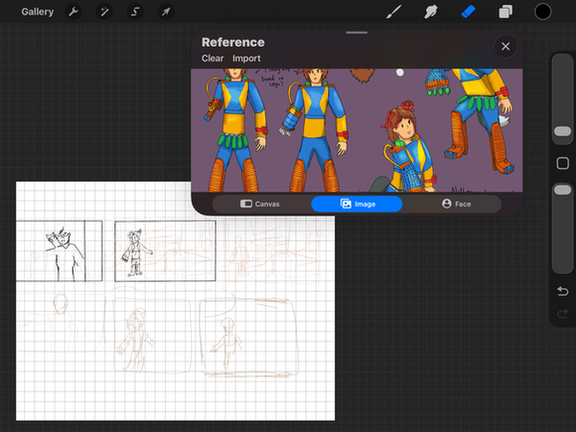
Task: Switch Reference to Face tab
Action: 456,204
